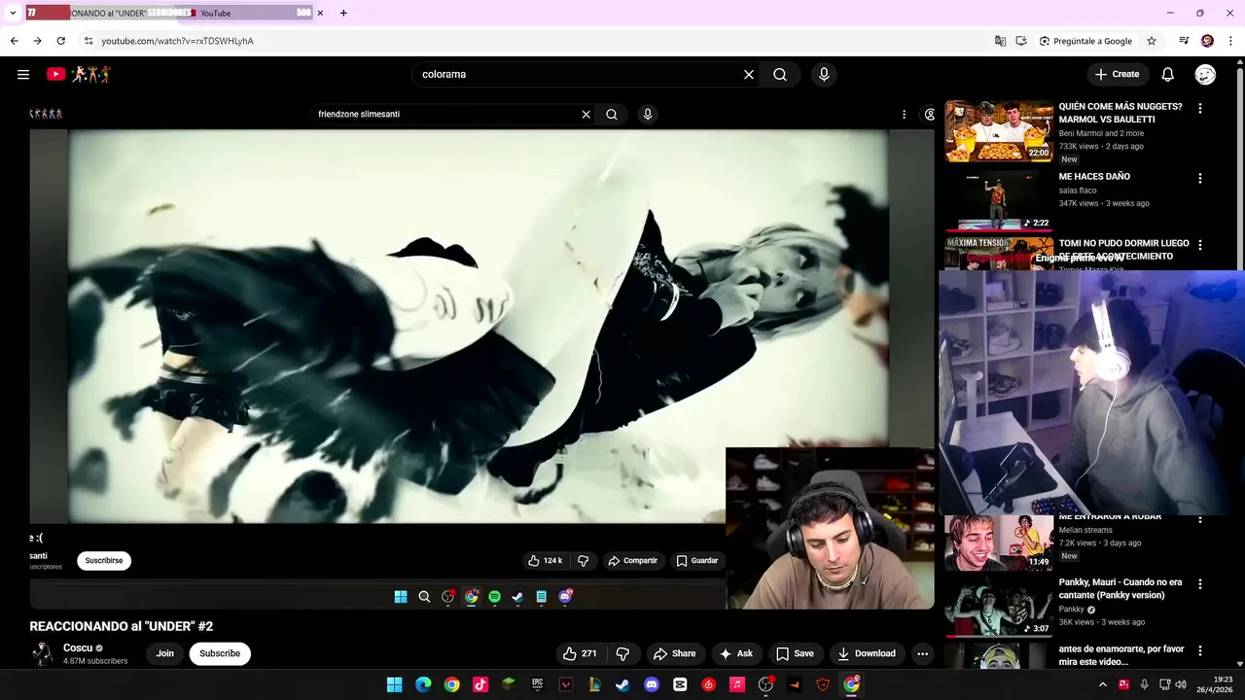Share the Coscu video
The width and height of the screenshot is (1245, 700).
point(675,653)
